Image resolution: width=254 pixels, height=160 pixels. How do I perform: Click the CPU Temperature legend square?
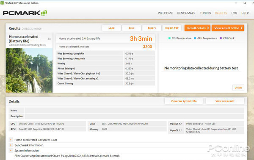point(169,38)
